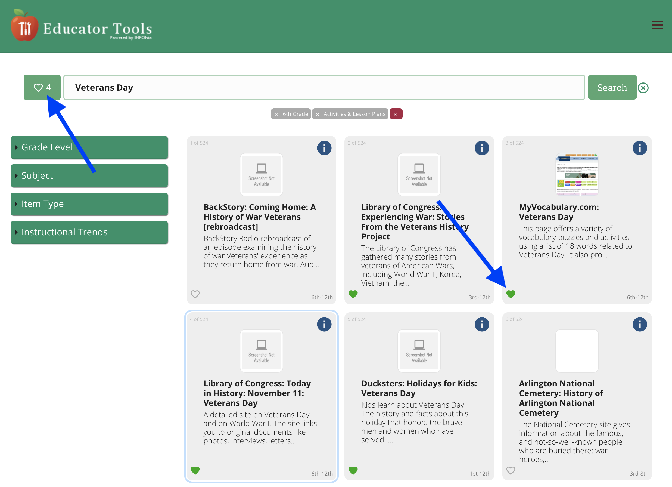This screenshot has width=672, height=487.
Task: Click the 1st-12th grade range label
Action: [x=480, y=474]
